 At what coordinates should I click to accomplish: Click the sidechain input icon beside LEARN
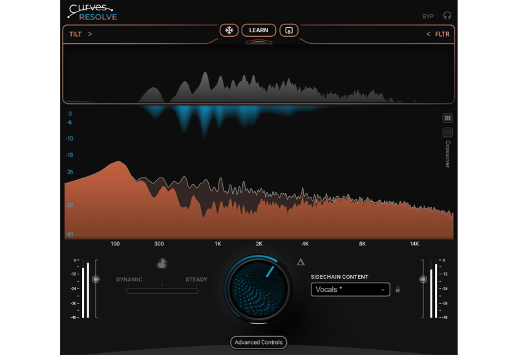coord(289,30)
